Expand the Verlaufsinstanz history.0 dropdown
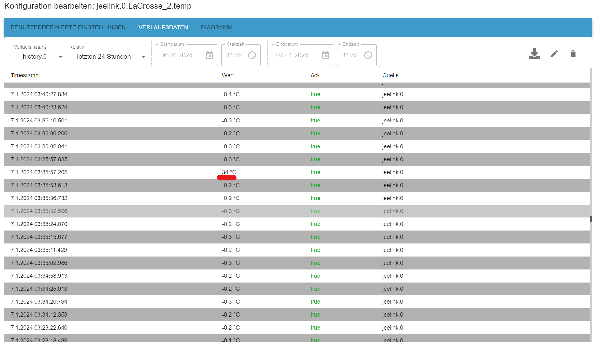 click(x=39, y=57)
